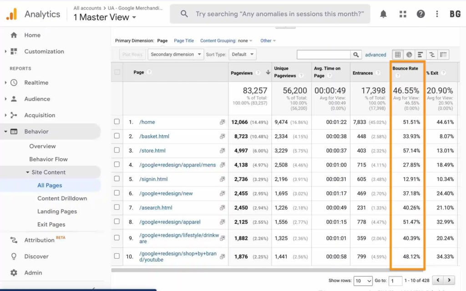Check the box for /home row
The height and width of the screenshot is (291, 466).
(x=117, y=122)
